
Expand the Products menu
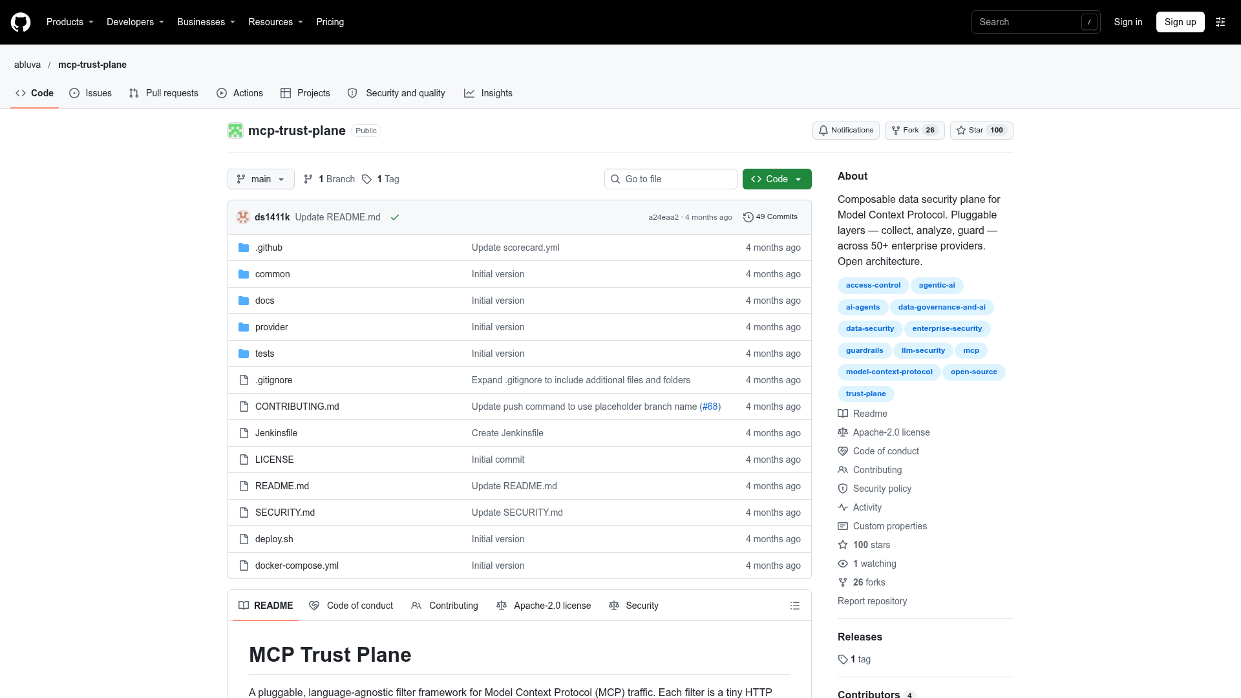point(70,22)
